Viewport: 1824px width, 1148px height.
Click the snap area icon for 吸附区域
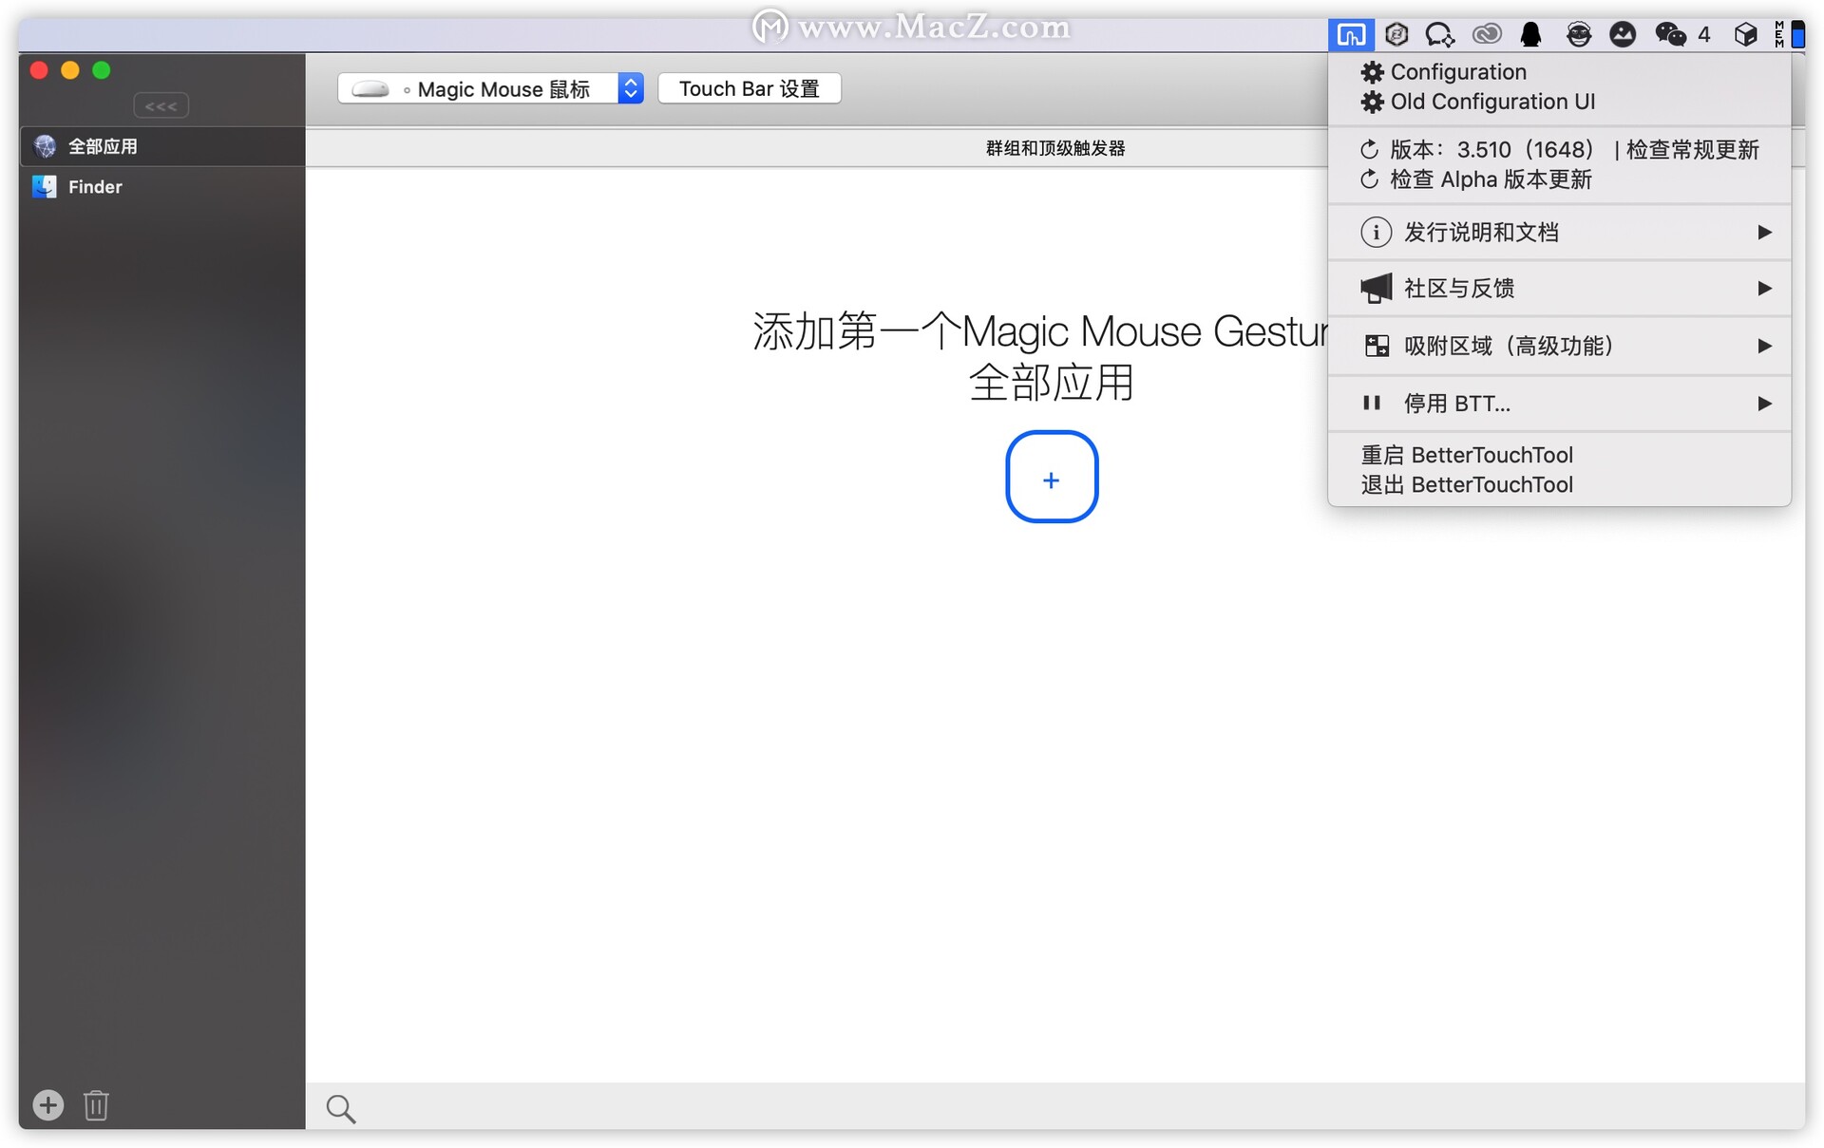1377,346
